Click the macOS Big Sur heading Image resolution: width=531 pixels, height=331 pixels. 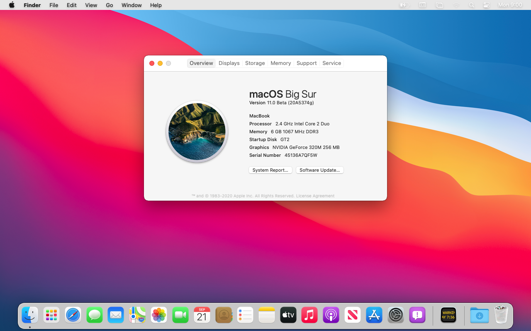click(283, 94)
